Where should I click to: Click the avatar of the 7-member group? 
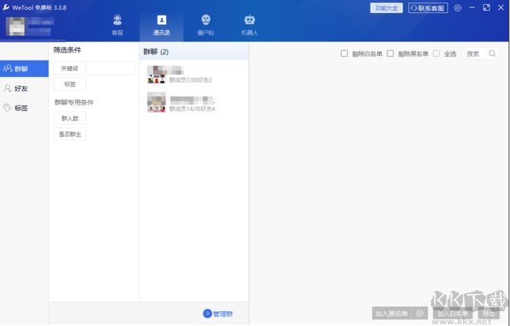pyautogui.click(x=156, y=74)
